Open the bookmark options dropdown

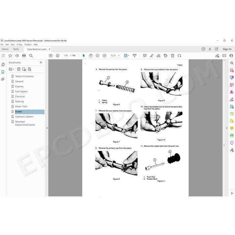(x=11, y=69)
